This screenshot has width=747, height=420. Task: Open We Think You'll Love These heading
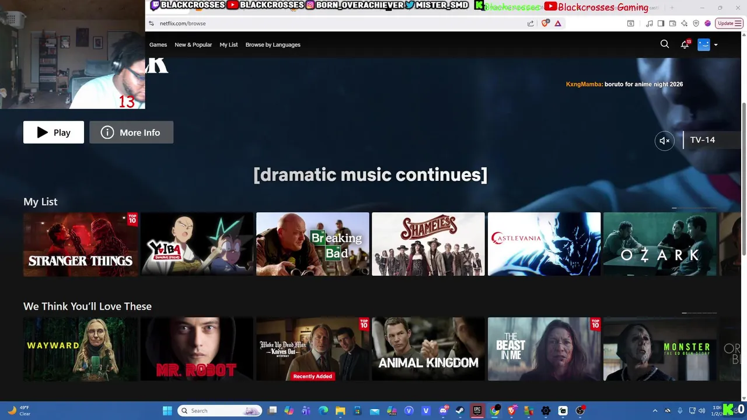[x=88, y=306]
